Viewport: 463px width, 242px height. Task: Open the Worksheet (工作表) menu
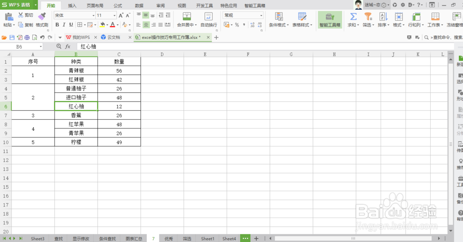435,20
